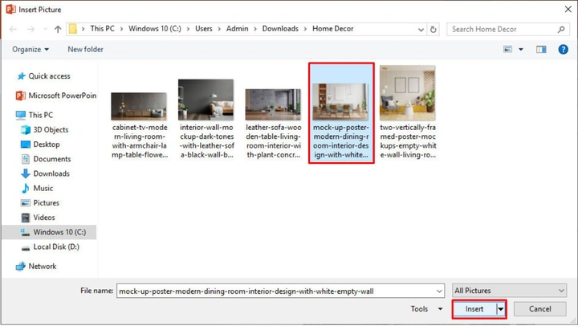Open the Organize menu
This screenshot has height=326, width=578.
[x=31, y=50]
